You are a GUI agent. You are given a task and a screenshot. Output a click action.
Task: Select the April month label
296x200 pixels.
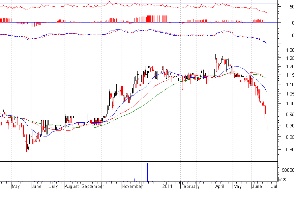(x=220, y=186)
